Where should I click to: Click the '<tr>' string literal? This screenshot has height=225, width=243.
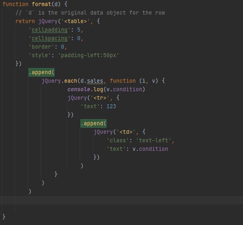click(x=100, y=98)
